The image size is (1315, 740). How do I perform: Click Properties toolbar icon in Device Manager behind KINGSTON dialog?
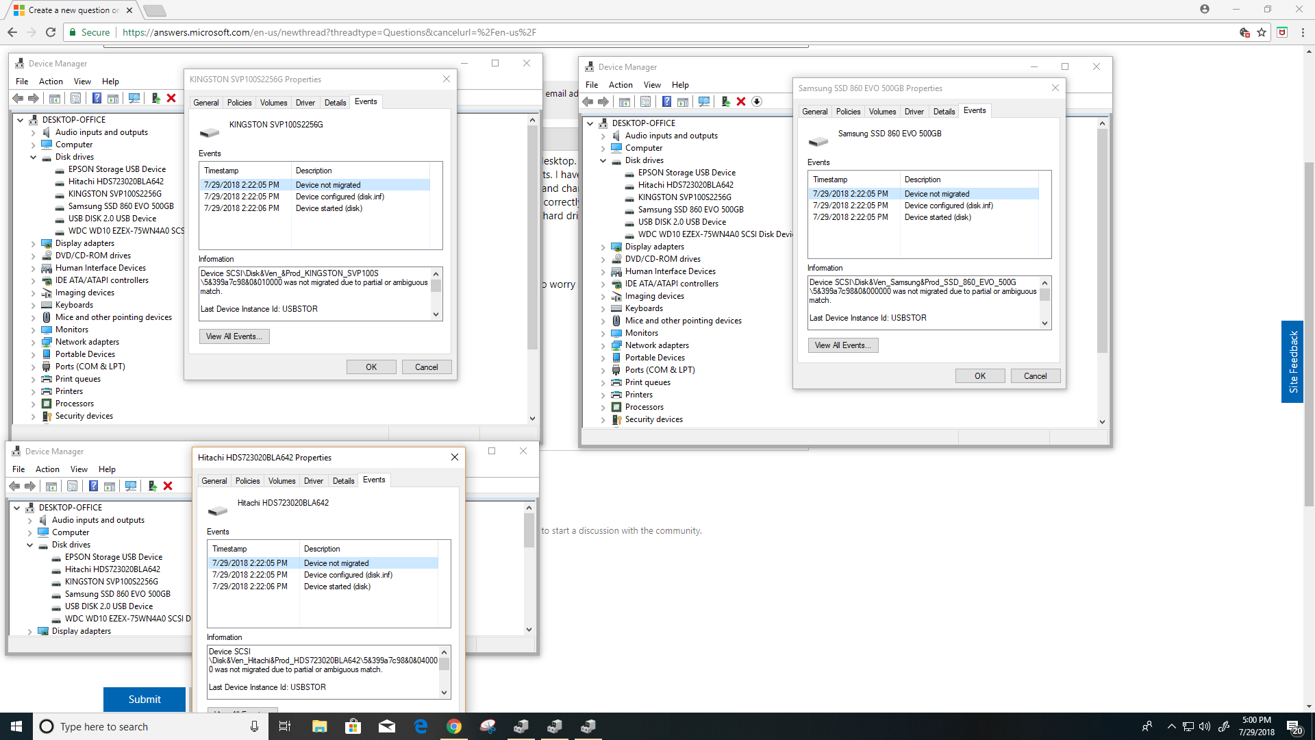[x=75, y=99]
